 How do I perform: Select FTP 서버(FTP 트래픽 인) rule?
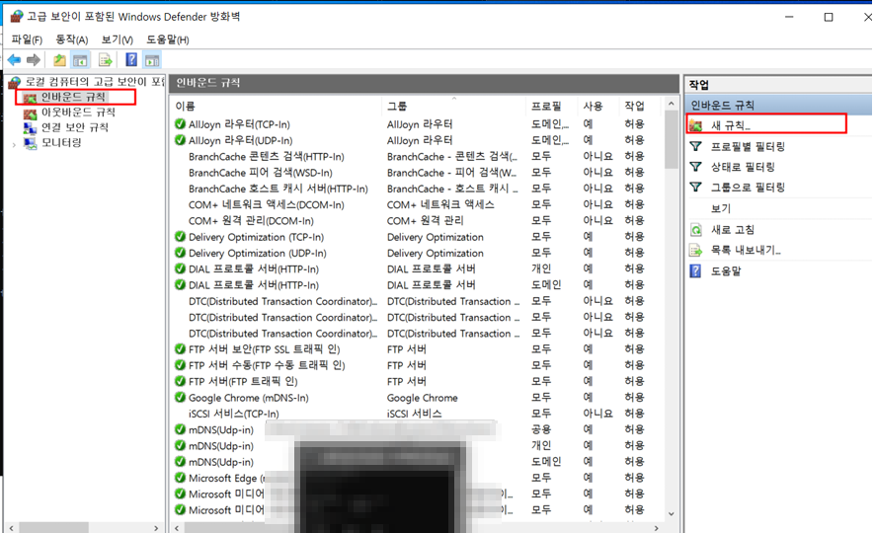(243, 381)
